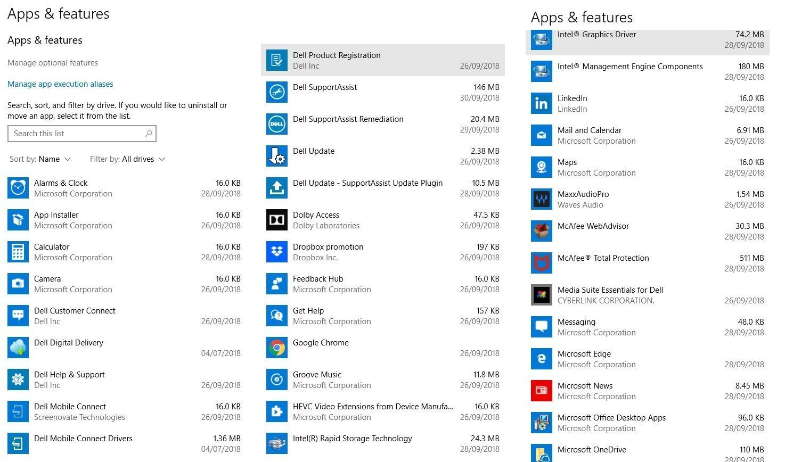Viewport: 785px width, 462px height.
Task: Open the Sort by Name dropdown
Action: click(x=40, y=159)
